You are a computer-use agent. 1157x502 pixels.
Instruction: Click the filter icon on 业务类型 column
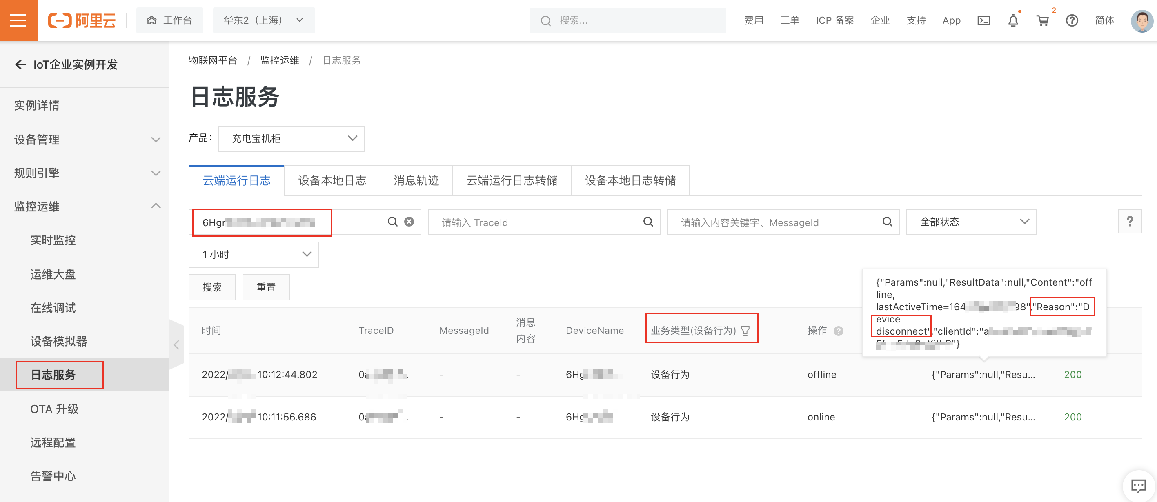click(x=745, y=331)
